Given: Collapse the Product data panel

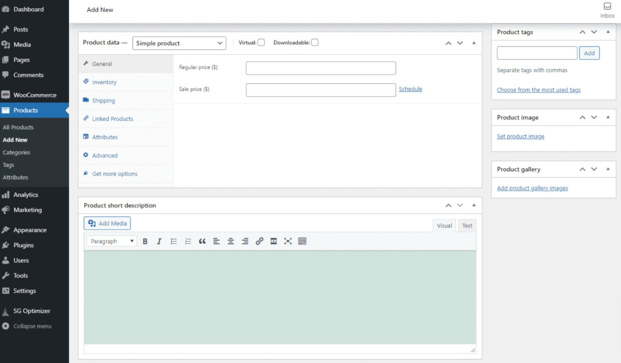Looking at the screenshot, I should tap(474, 43).
